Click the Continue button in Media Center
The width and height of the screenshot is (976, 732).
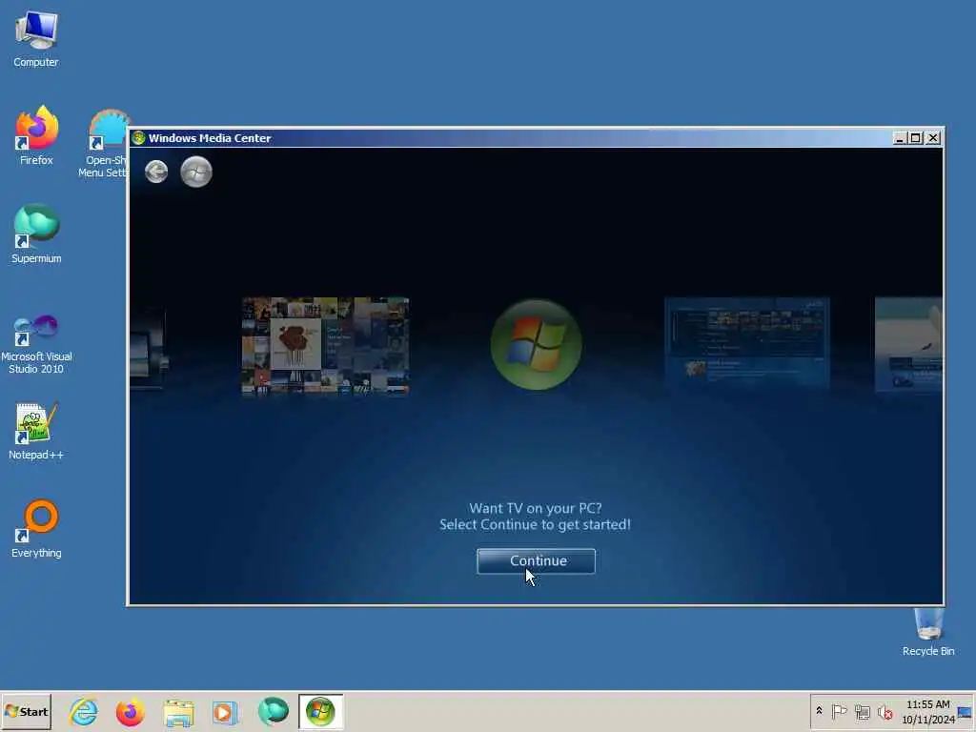tap(536, 560)
